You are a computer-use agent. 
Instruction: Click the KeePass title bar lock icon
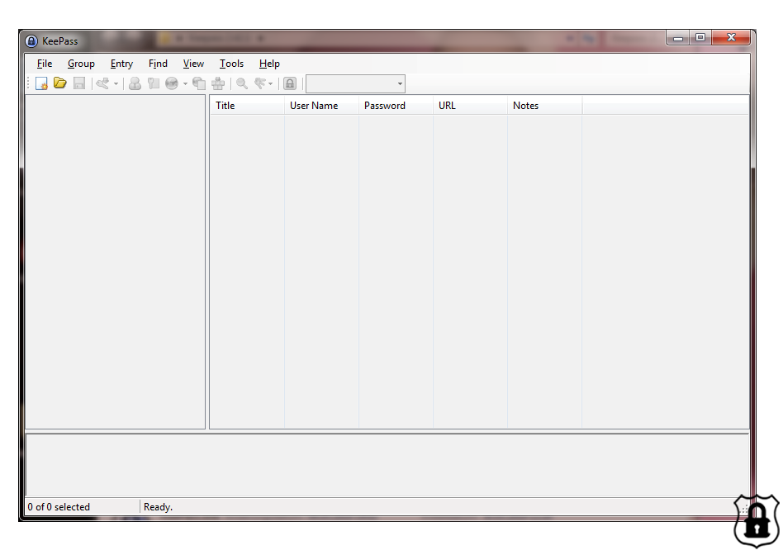click(31, 41)
